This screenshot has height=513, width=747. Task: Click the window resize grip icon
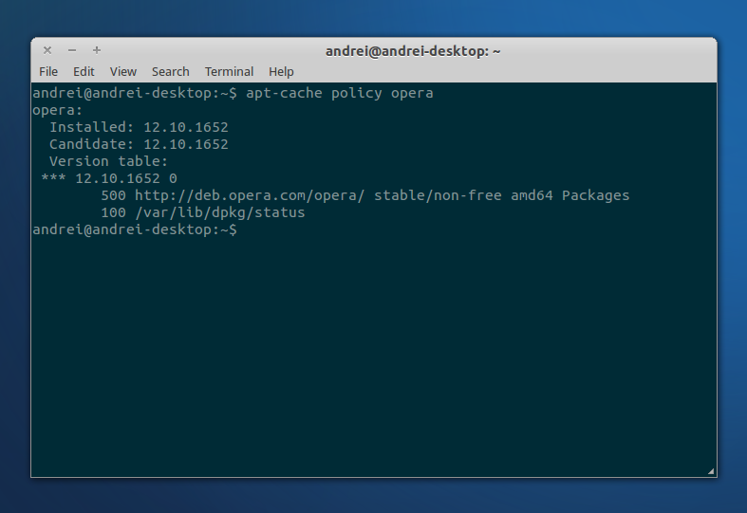[x=710, y=471]
